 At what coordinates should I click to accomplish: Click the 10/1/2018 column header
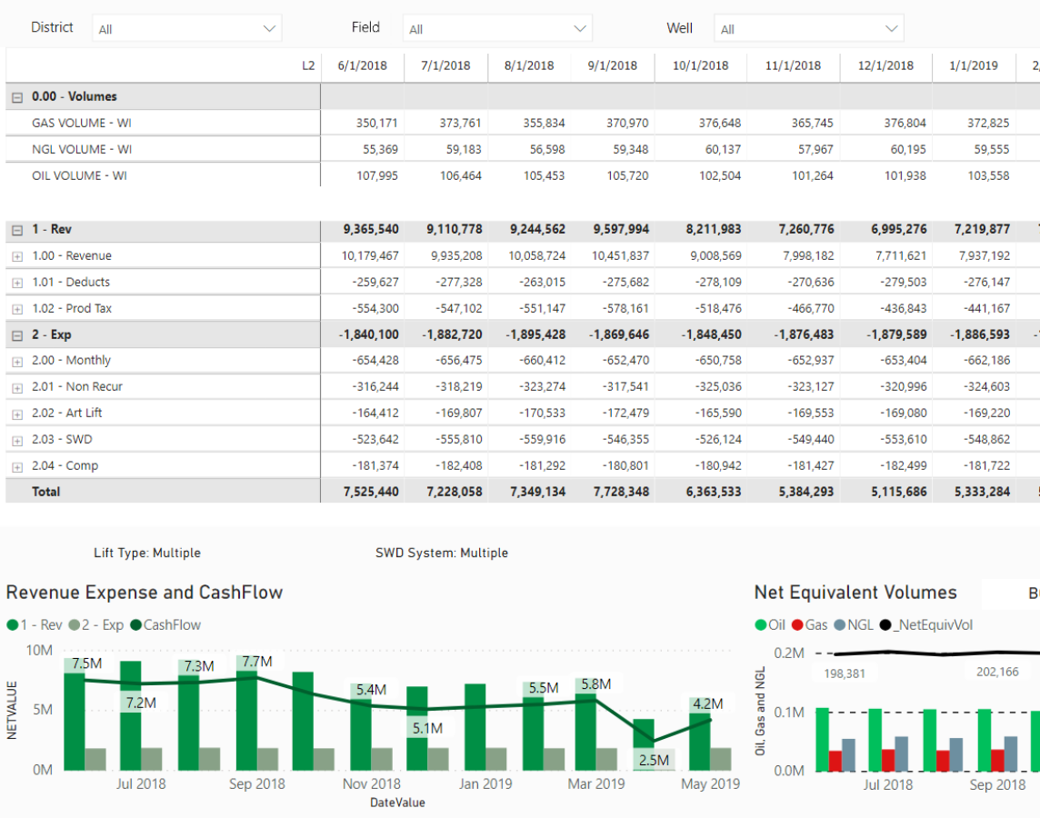pyautogui.click(x=700, y=65)
